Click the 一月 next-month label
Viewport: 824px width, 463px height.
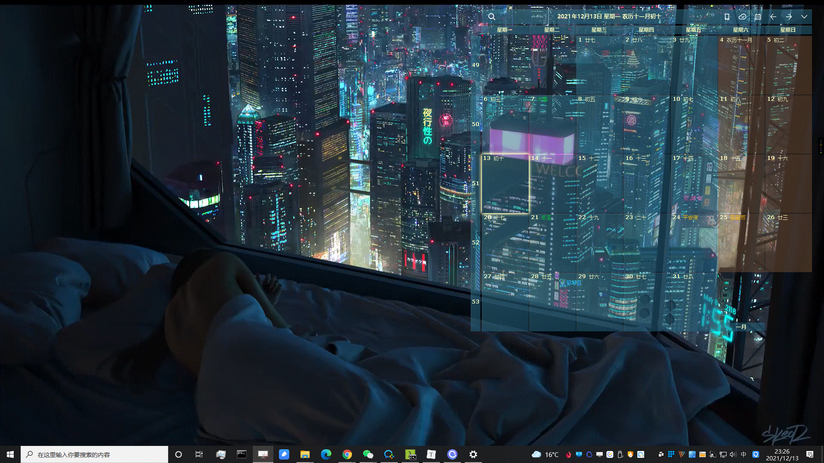(741, 327)
